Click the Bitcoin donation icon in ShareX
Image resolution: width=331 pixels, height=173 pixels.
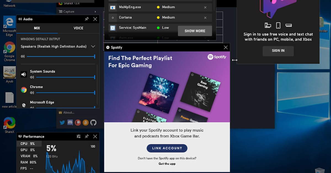[x=85, y=123]
